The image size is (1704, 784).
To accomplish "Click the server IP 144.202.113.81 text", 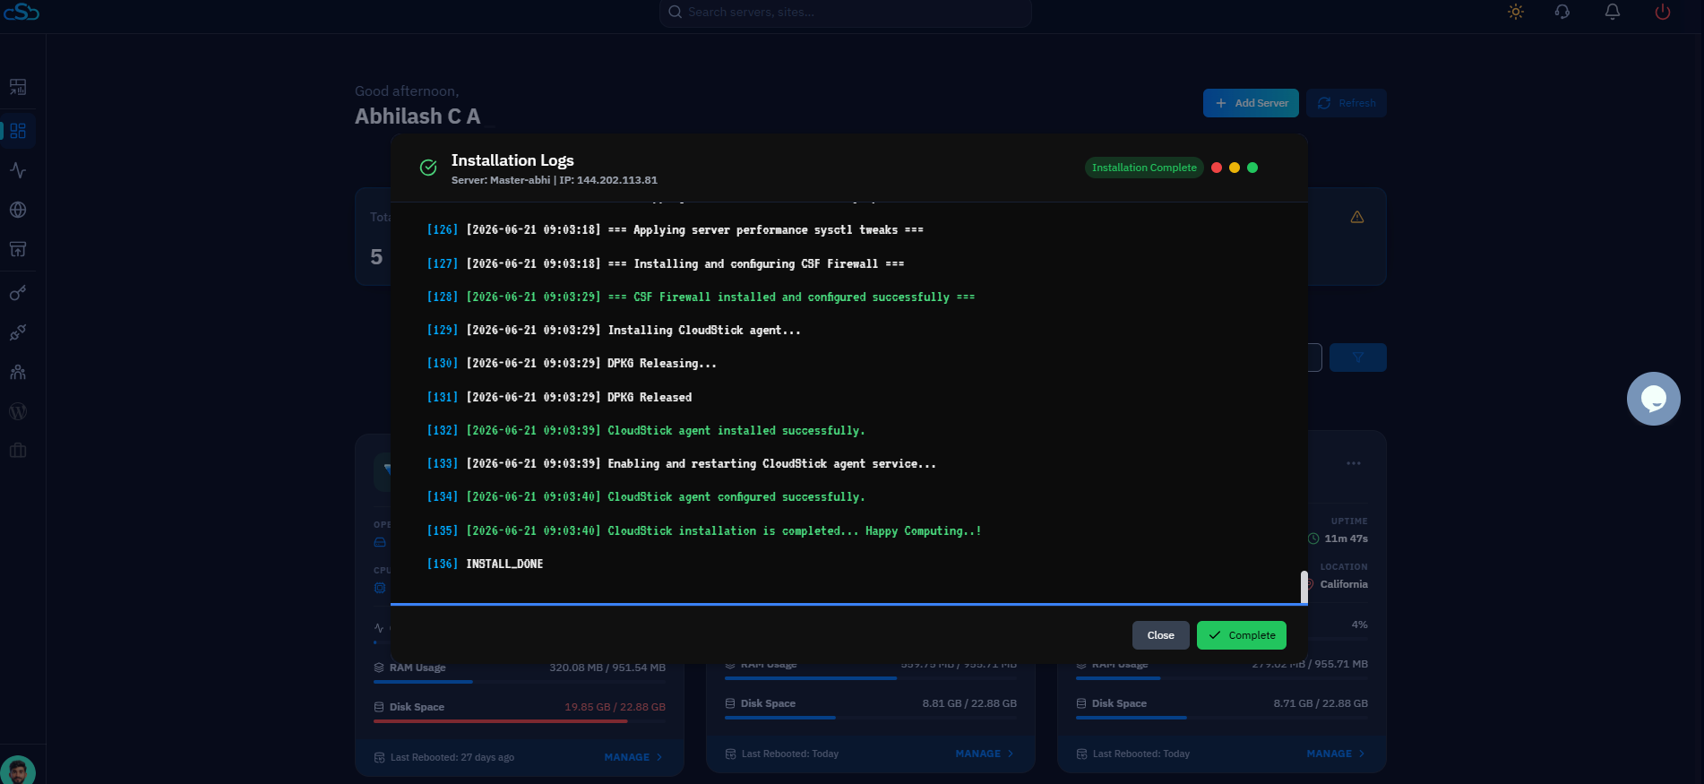I will click(x=617, y=180).
